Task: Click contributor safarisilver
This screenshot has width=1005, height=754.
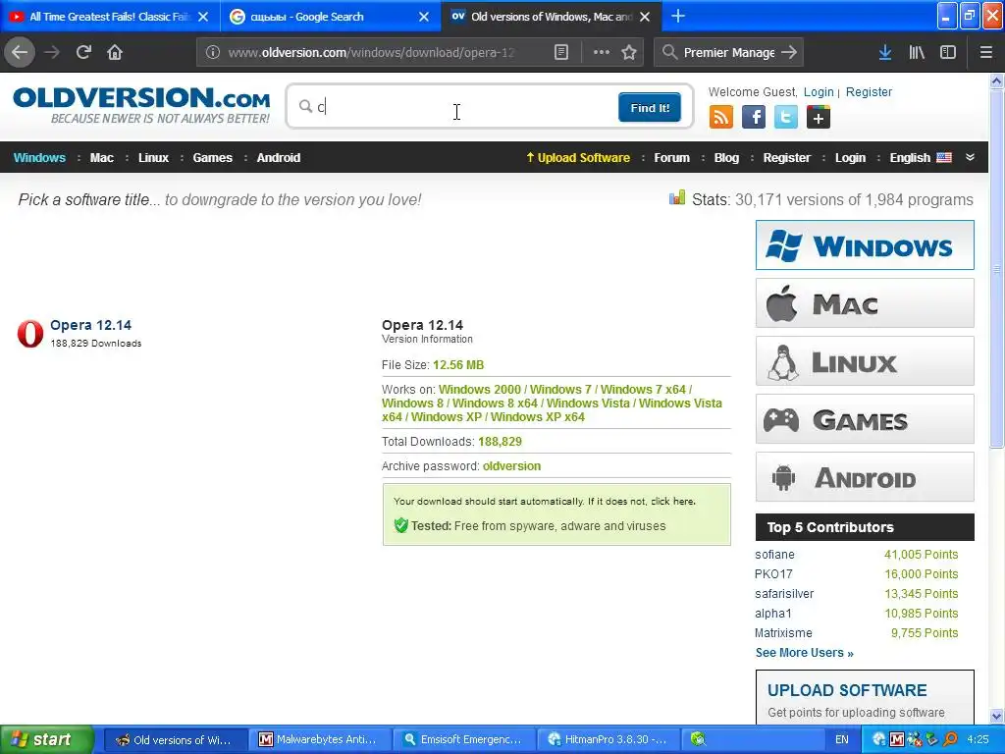Action: click(784, 594)
